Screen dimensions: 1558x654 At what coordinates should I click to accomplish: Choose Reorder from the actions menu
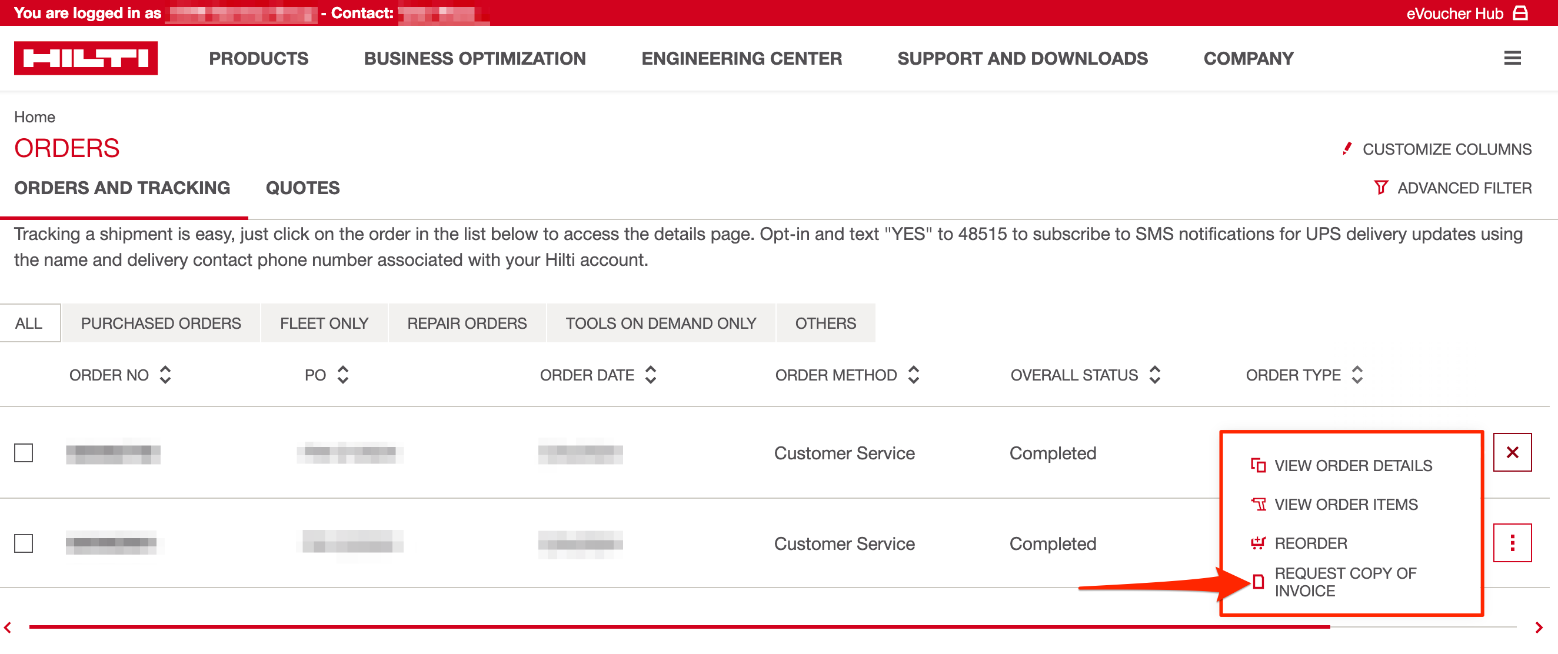tap(1311, 543)
